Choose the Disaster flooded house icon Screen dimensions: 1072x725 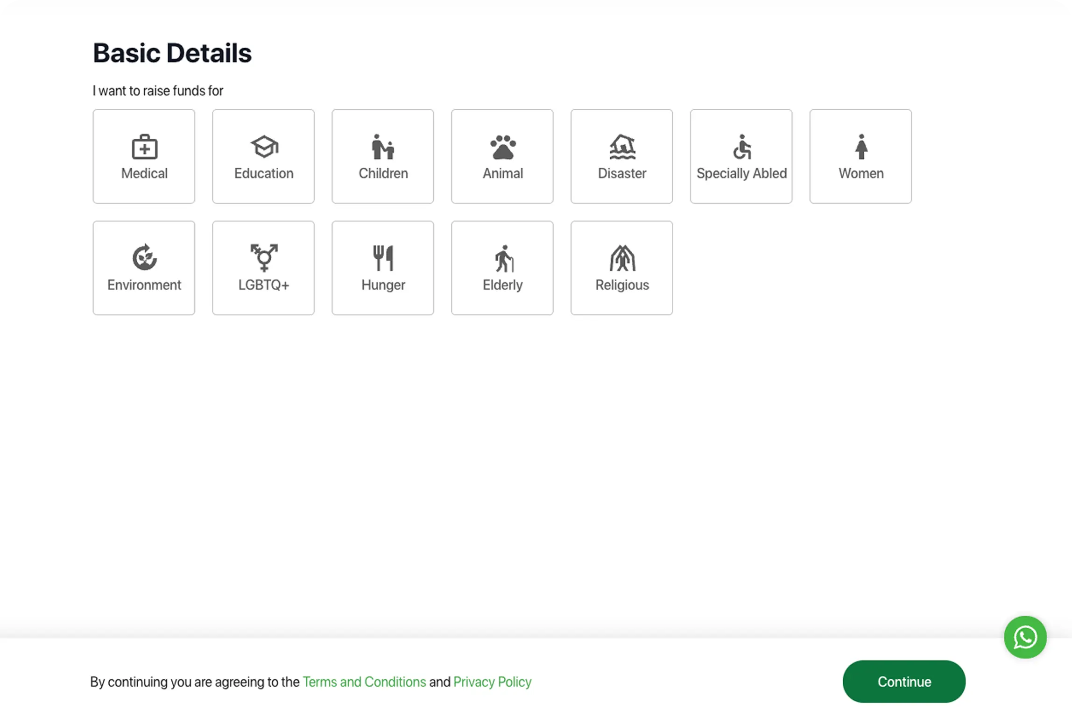pyautogui.click(x=622, y=147)
